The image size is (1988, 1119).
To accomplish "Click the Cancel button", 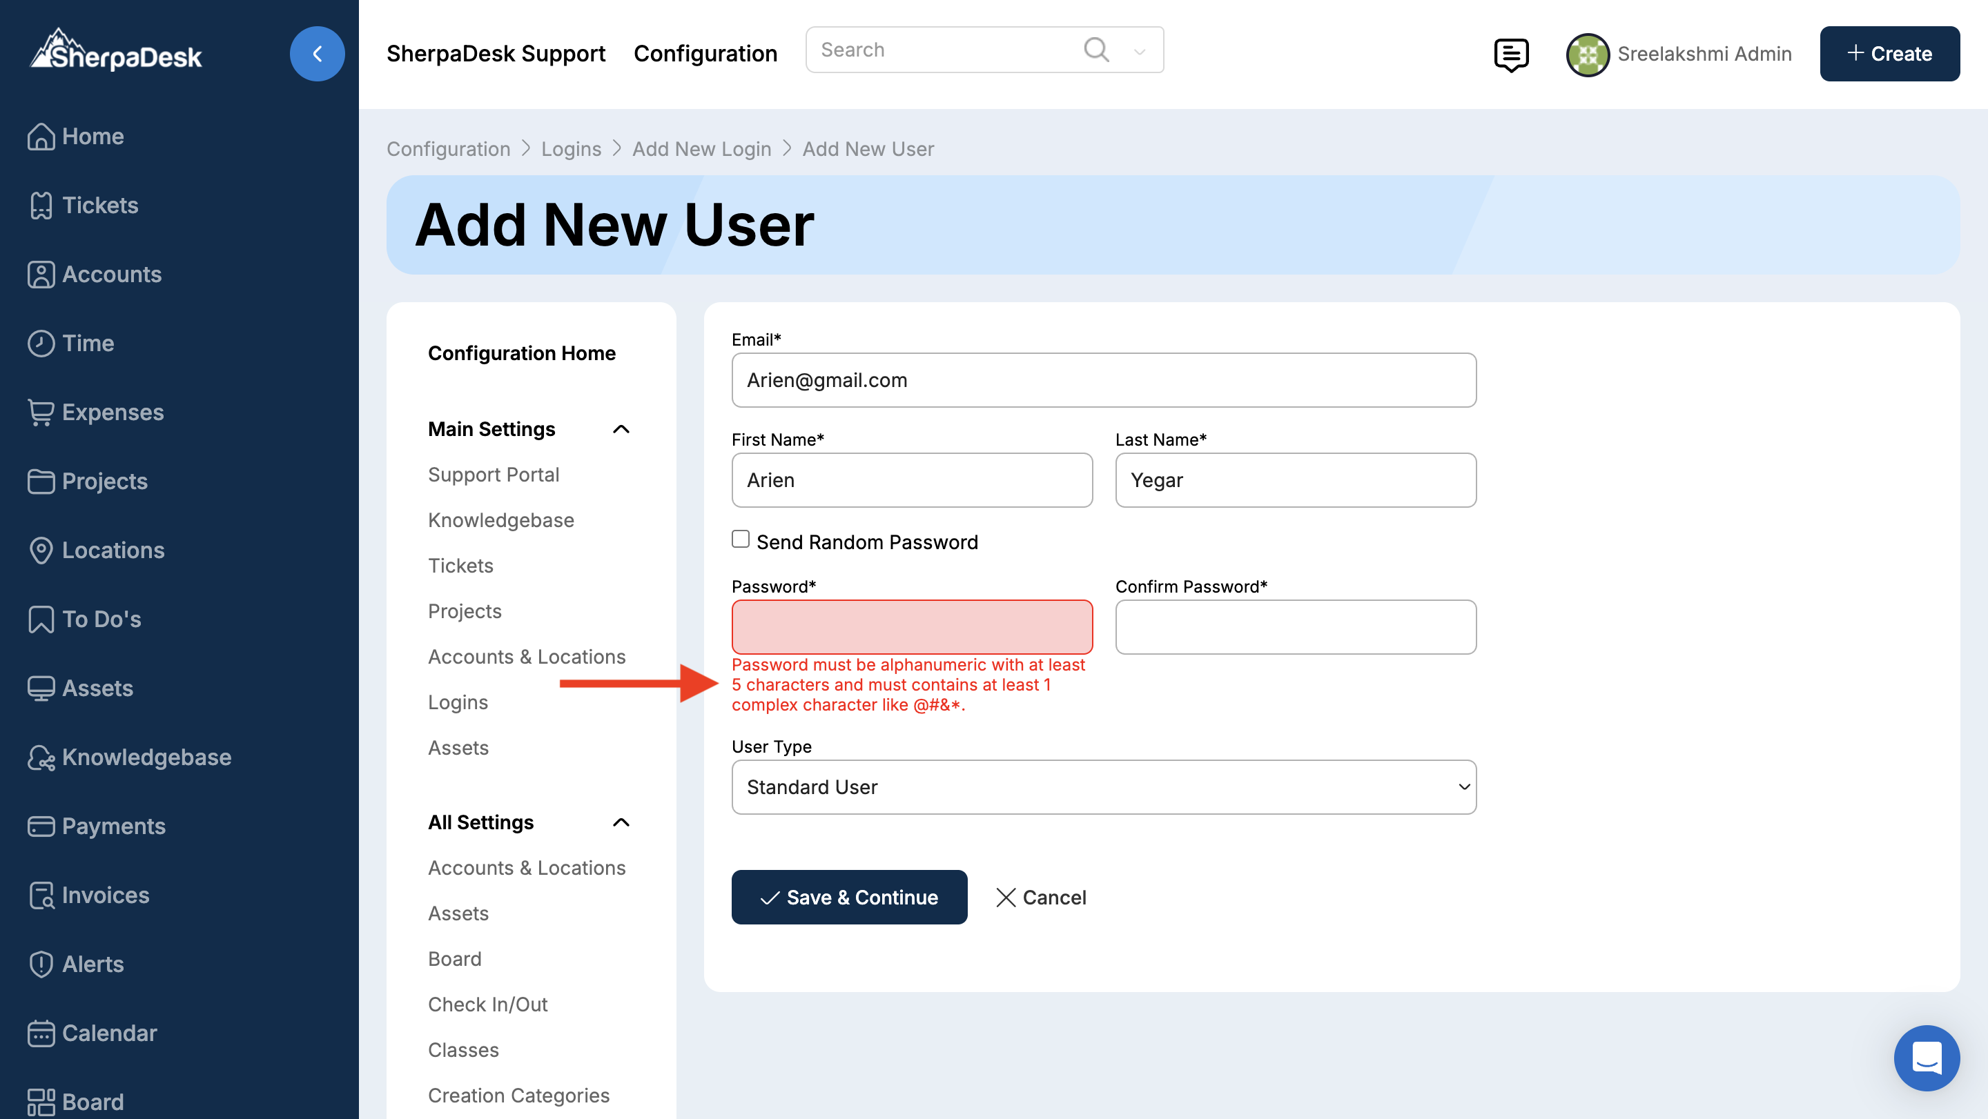I will click(1040, 897).
